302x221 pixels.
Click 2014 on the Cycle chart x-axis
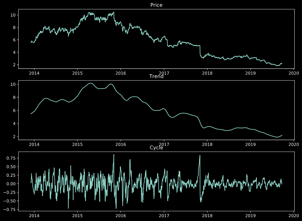[34, 216]
